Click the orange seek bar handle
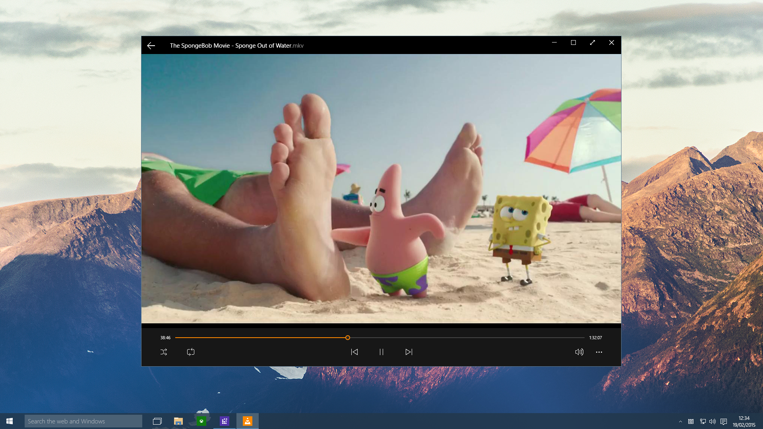763x429 pixels. pyautogui.click(x=348, y=338)
